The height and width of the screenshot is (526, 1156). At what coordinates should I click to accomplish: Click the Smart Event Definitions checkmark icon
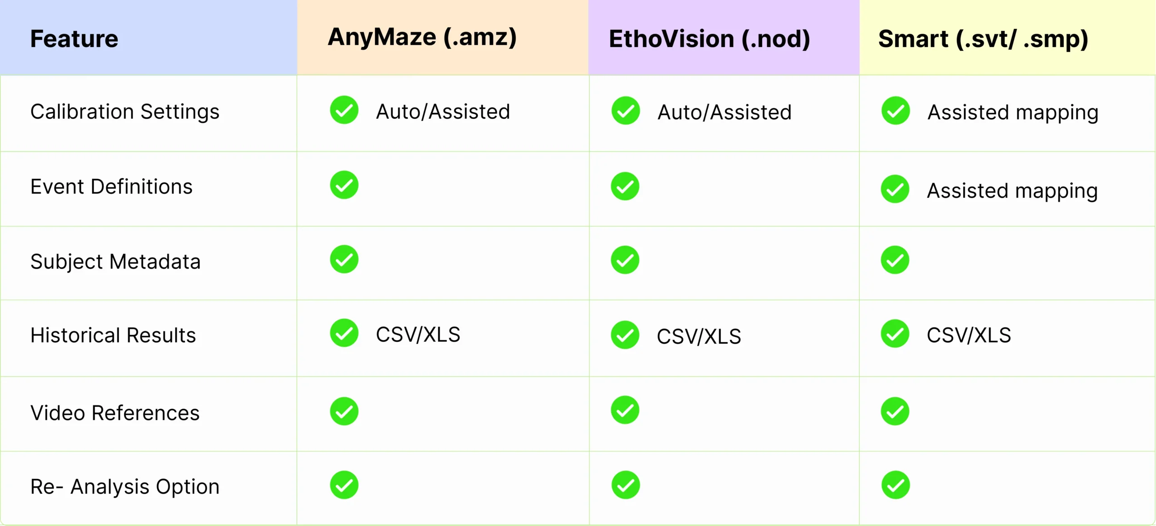(895, 189)
